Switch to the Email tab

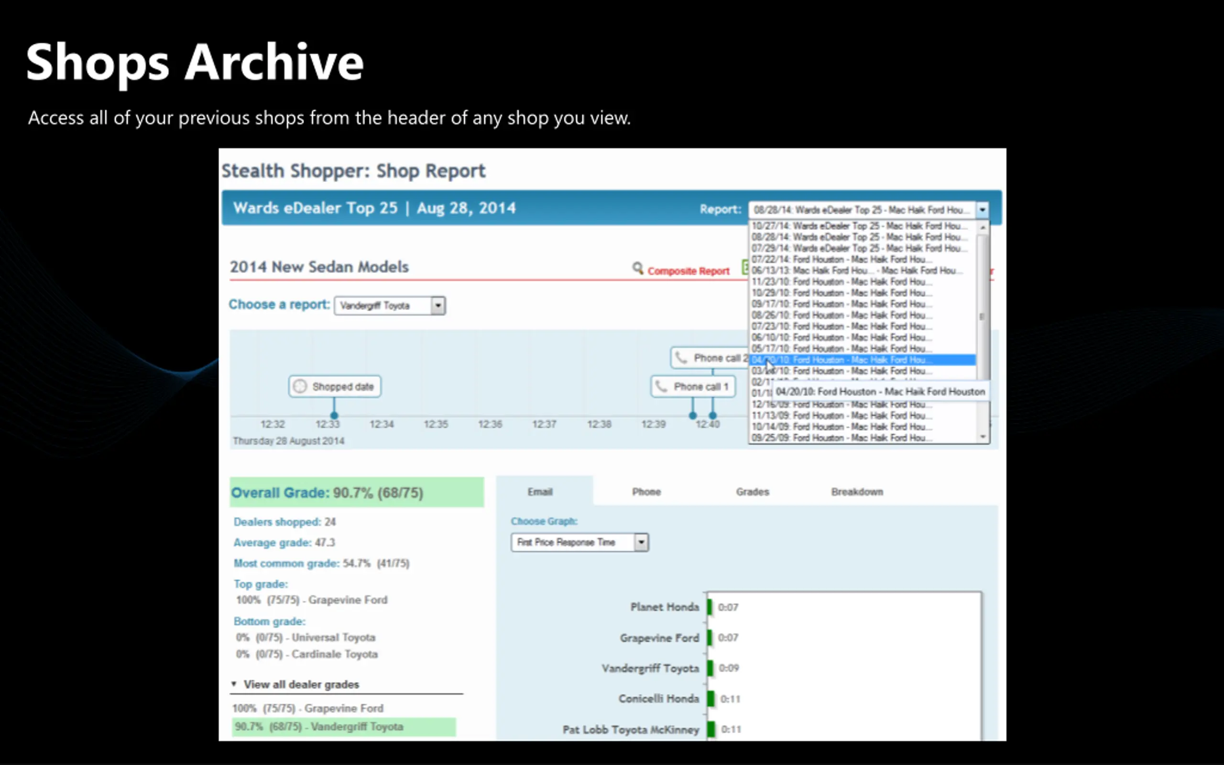point(540,492)
